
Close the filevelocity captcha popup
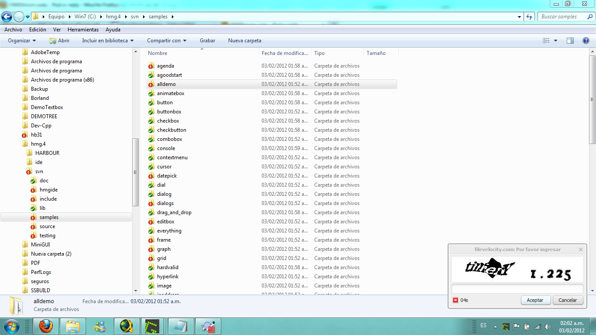pyautogui.click(x=580, y=250)
